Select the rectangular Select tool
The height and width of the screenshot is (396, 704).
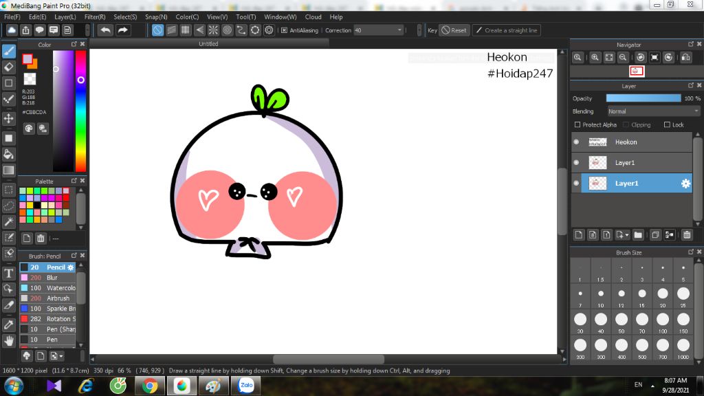(x=9, y=190)
